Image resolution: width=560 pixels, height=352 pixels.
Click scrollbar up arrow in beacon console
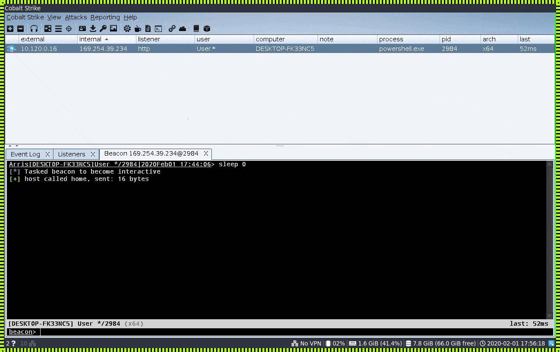[550, 164]
